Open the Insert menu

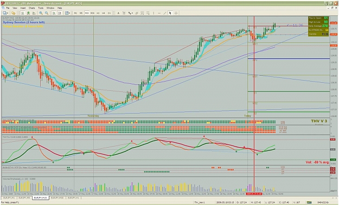(x=23, y=8)
